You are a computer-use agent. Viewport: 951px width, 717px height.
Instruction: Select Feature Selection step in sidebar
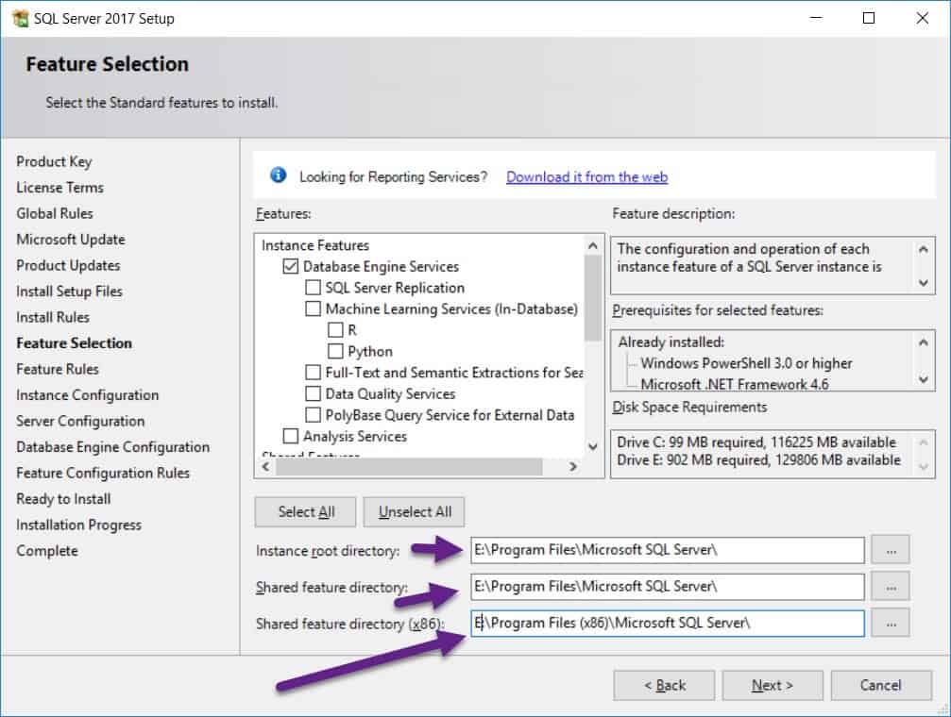pos(74,343)
